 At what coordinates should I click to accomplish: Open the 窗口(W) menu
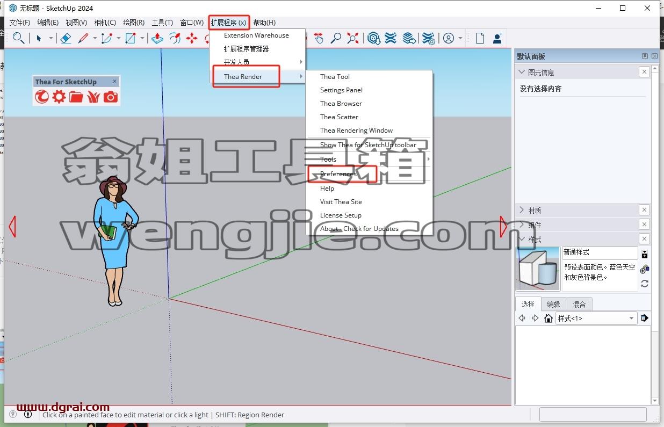tap(192, 23)
